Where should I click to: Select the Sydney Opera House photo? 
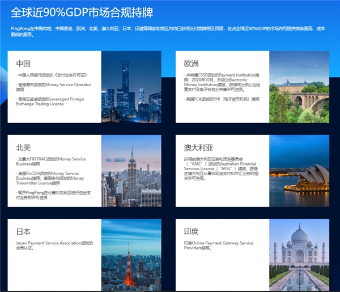tap(299, 171)
